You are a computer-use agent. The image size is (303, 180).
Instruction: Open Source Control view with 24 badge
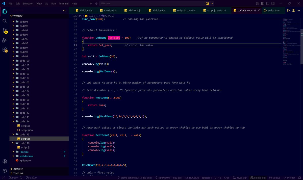coord(5,31)
